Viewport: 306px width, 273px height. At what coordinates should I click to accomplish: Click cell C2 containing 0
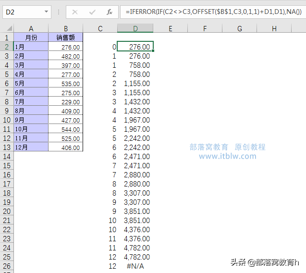pyautogui.click(x=100, y=47)
